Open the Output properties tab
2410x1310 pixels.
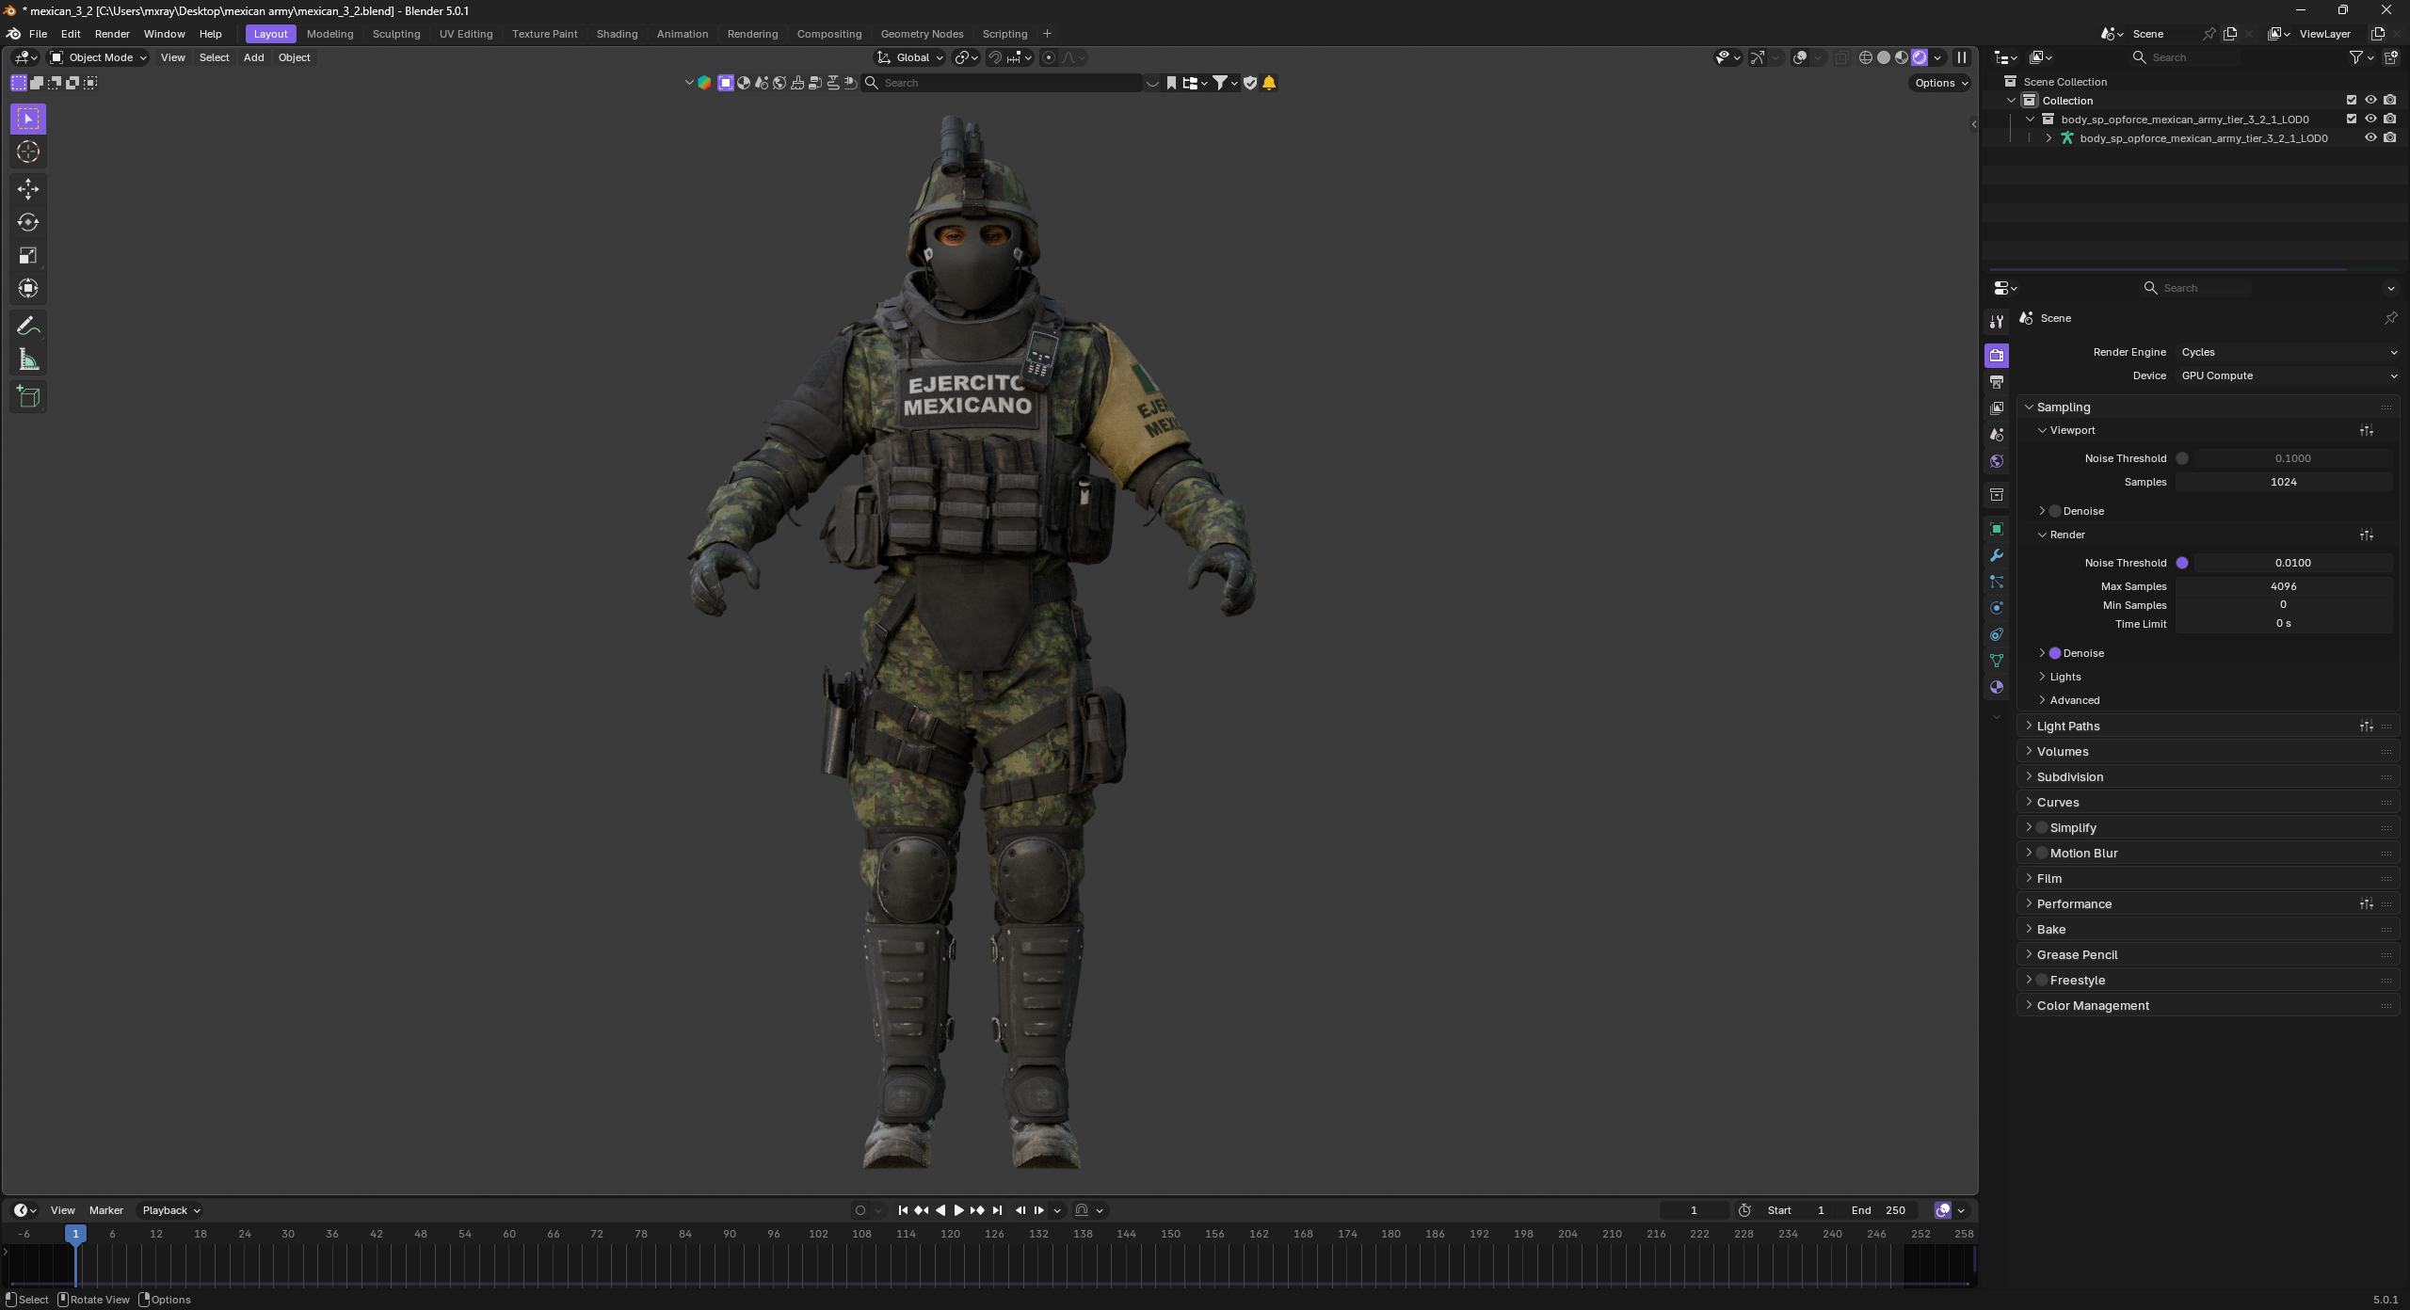pos(1997,382)
